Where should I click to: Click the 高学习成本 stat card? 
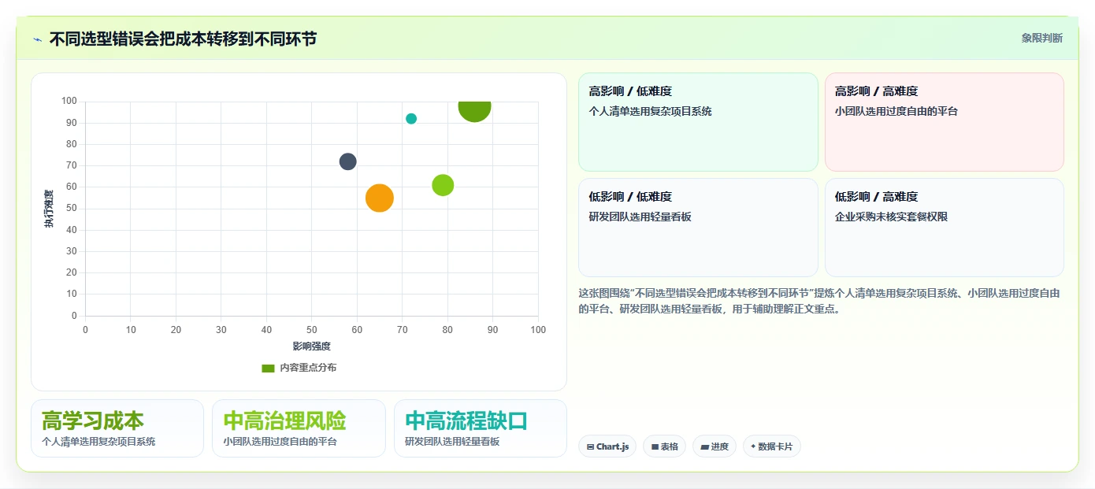point(117,428)
